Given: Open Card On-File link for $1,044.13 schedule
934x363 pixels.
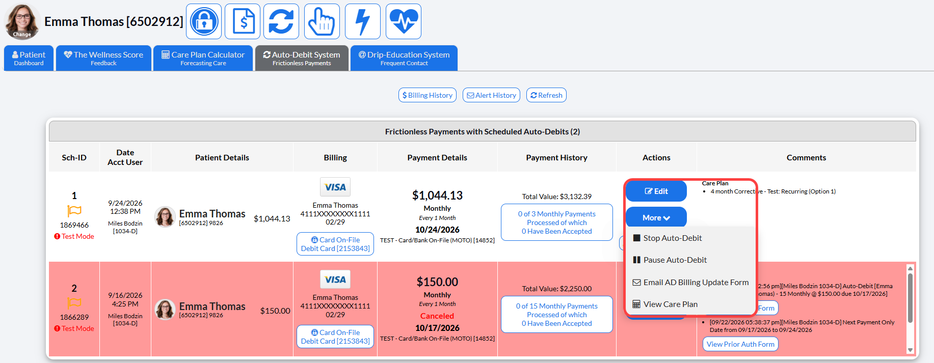Looking at the screenshot, I should click(x=335, y=244).
